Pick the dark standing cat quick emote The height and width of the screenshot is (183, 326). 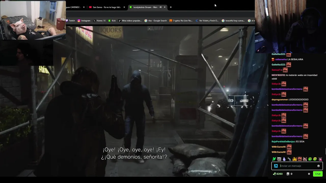point(289,159)
